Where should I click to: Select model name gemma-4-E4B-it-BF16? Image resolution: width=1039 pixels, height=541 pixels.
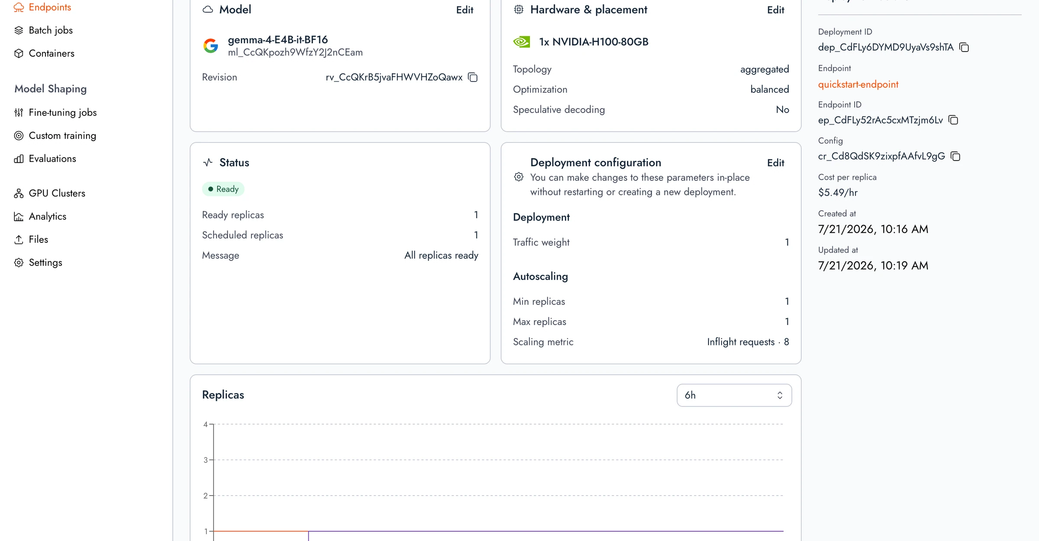click(x=278, y=40)
